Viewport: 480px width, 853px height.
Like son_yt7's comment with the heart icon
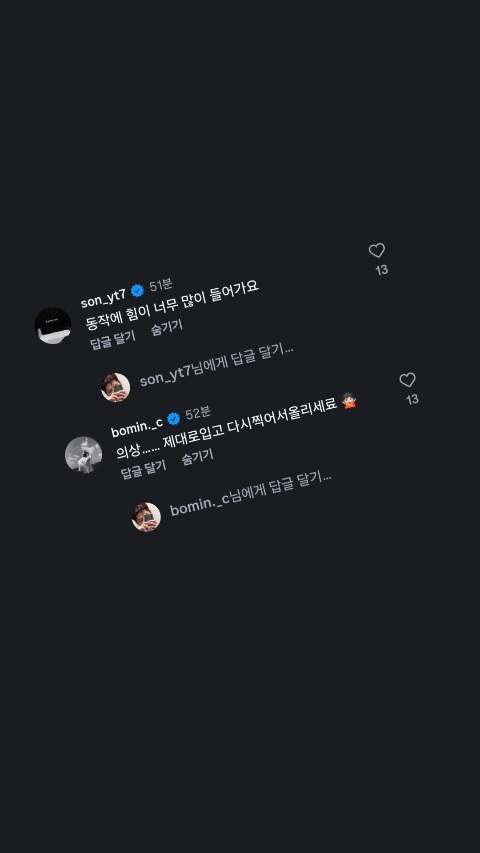pos(376,251)
